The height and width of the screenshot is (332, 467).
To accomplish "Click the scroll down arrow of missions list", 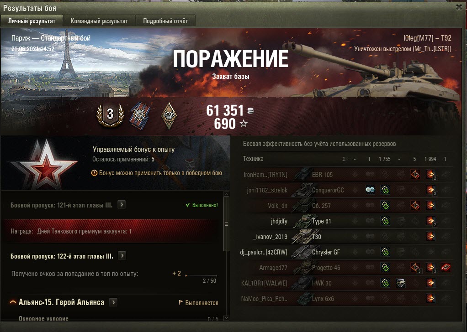I will point(226,318).
